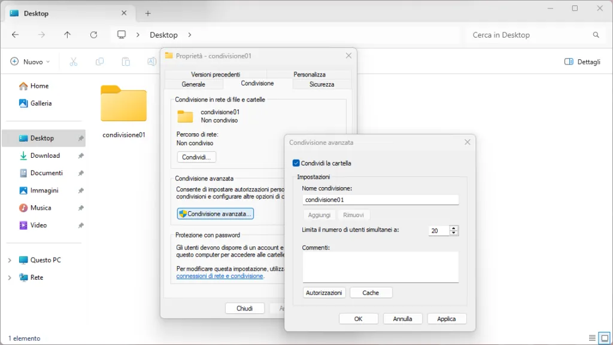Cut selection with the scissors toolbar icon
The height and width of the screenshot is (345, 613).
[x=73, y=62]
